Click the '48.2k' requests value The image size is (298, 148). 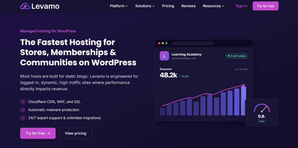point(168,75)
